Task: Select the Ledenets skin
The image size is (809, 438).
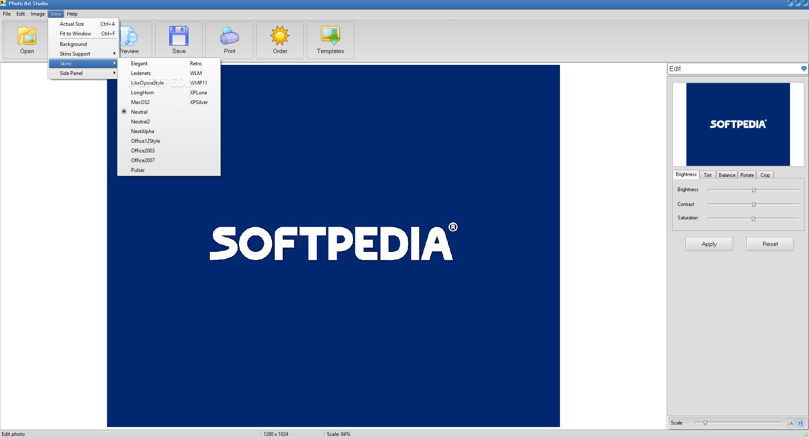Action: coord(141,73)
